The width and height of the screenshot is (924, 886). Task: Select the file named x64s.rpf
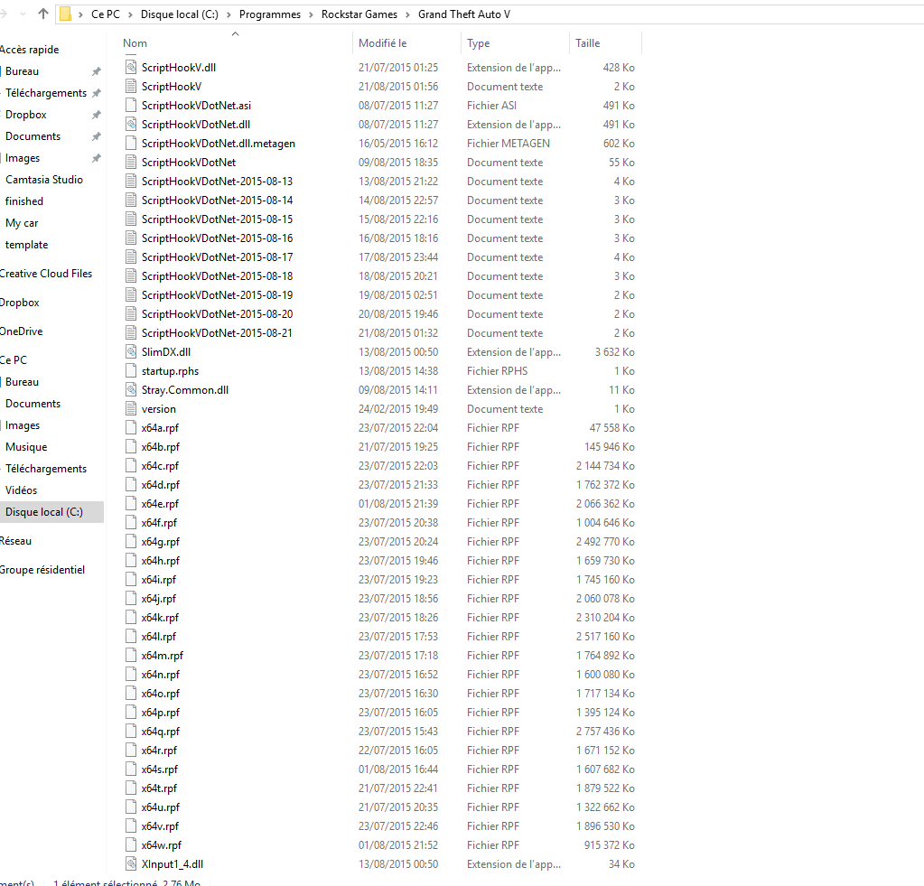click(x=159, y=769)
